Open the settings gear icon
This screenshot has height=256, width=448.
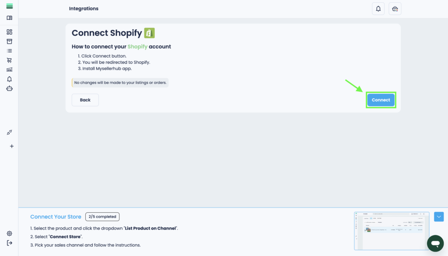click(x=10, y=234)
